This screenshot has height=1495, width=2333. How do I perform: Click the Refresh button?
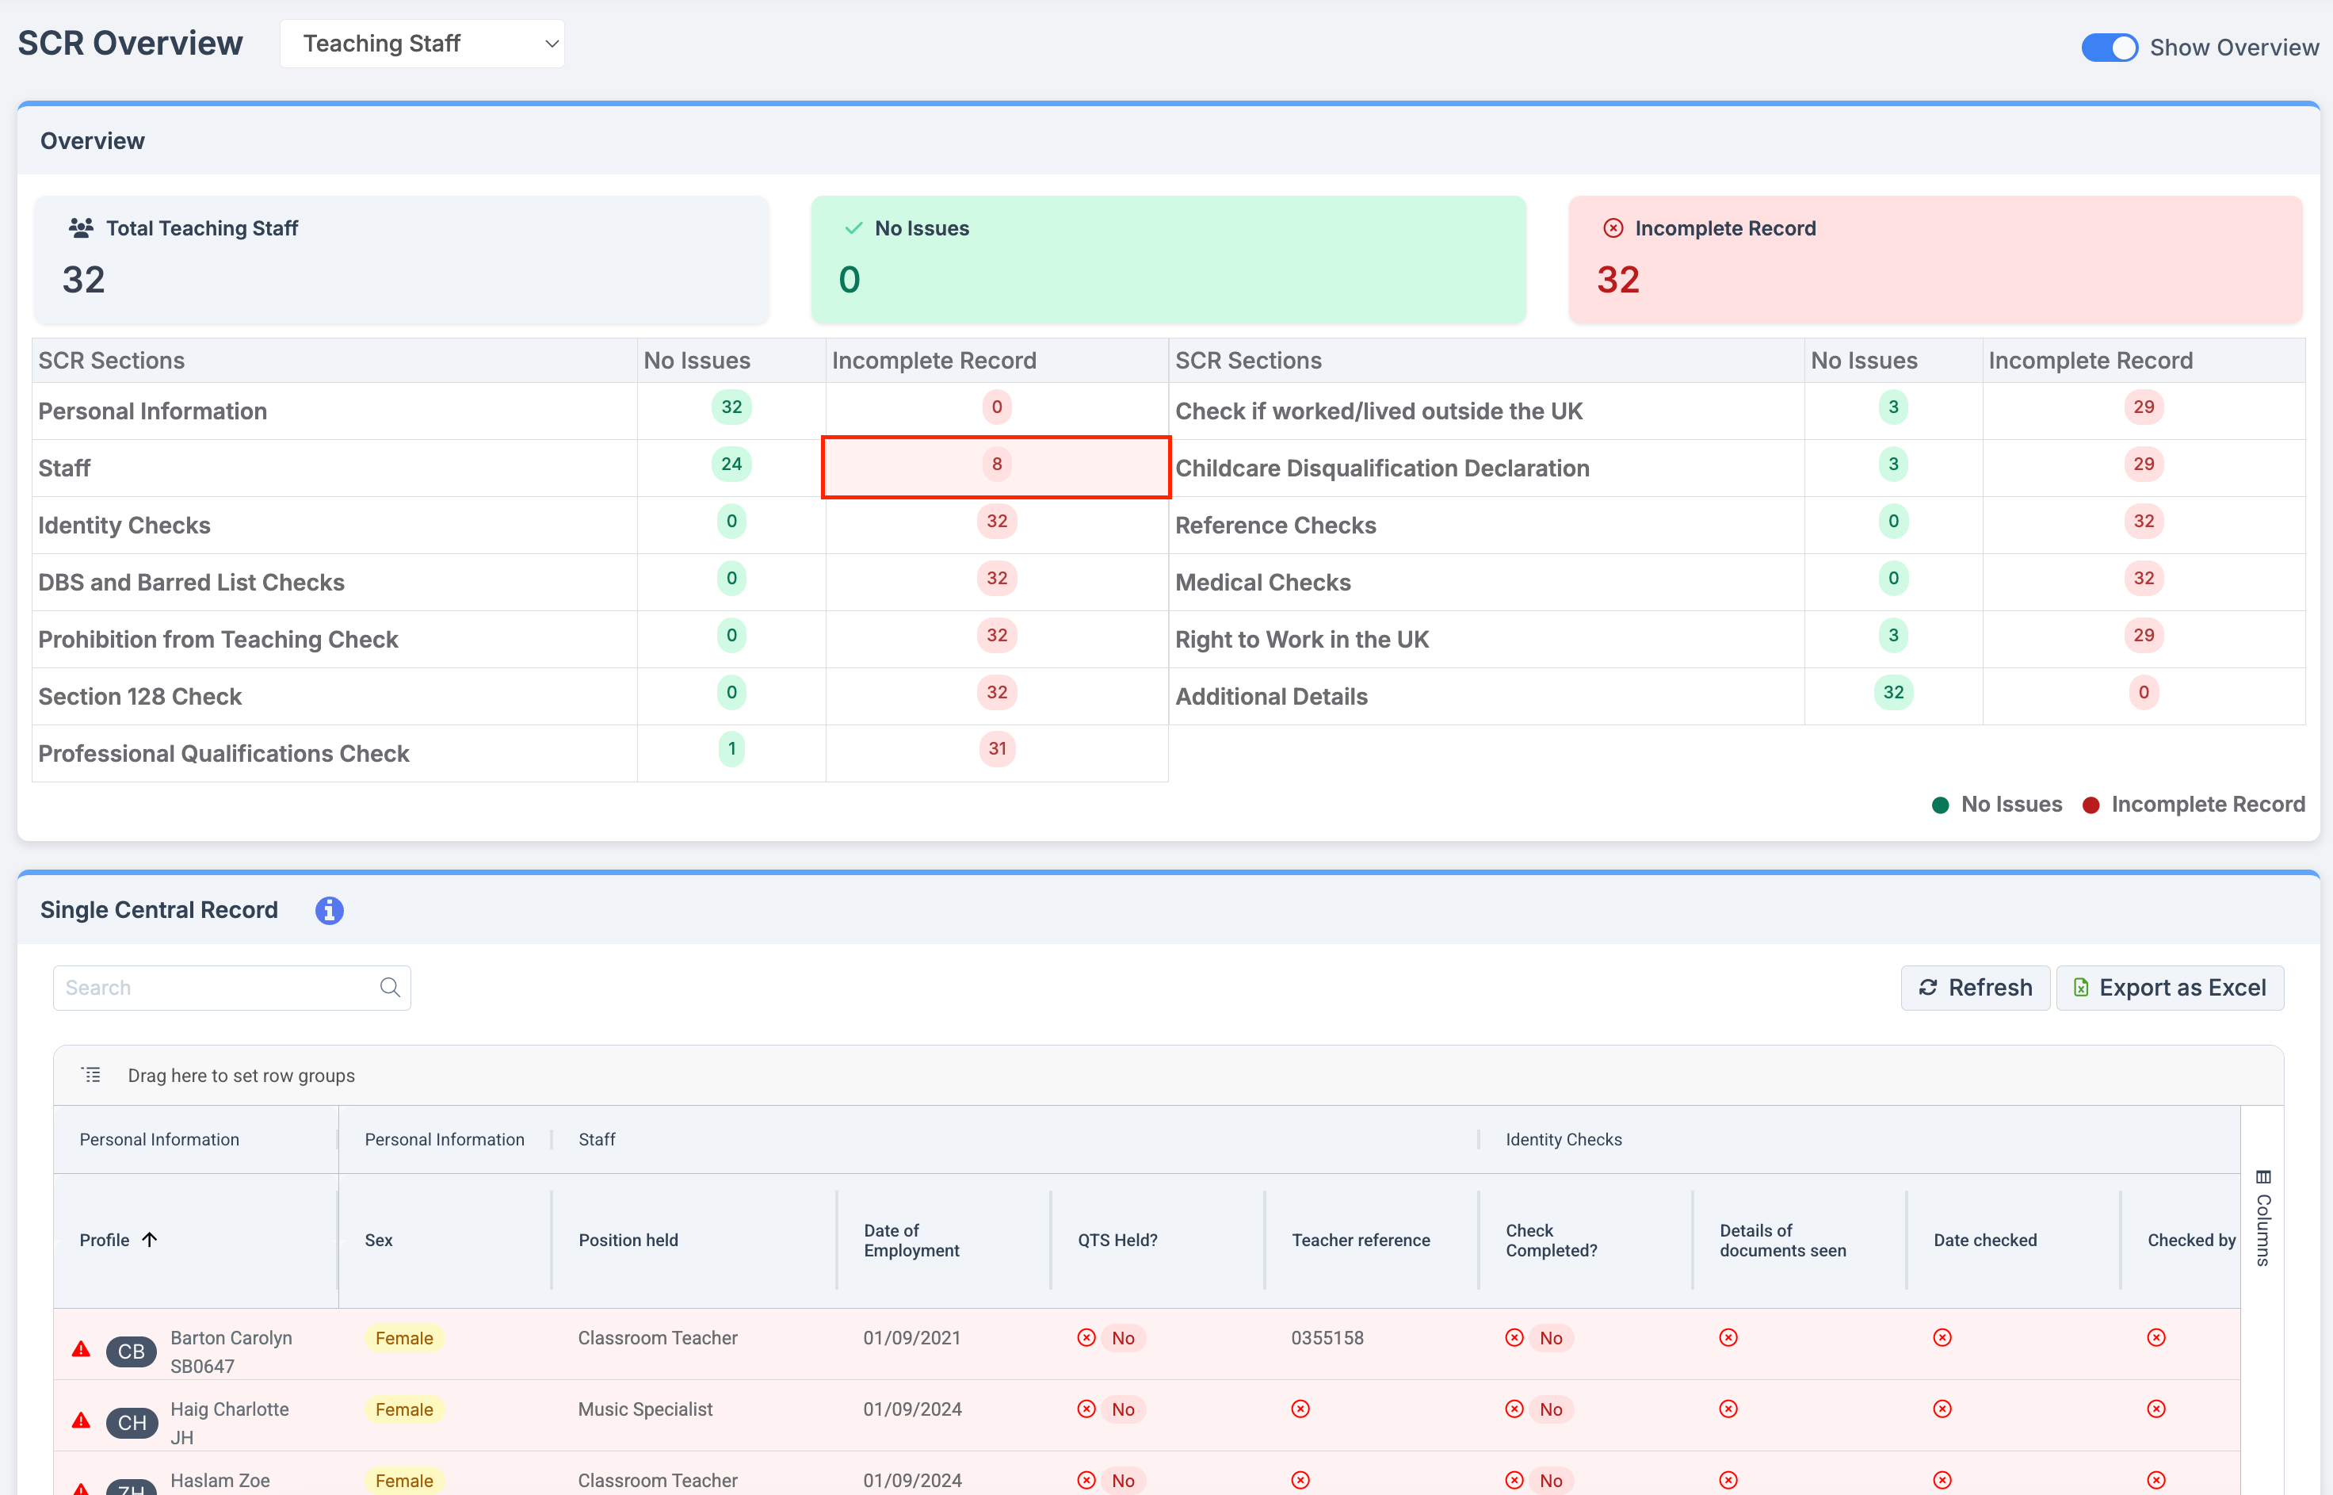(x=1975, y=987)
